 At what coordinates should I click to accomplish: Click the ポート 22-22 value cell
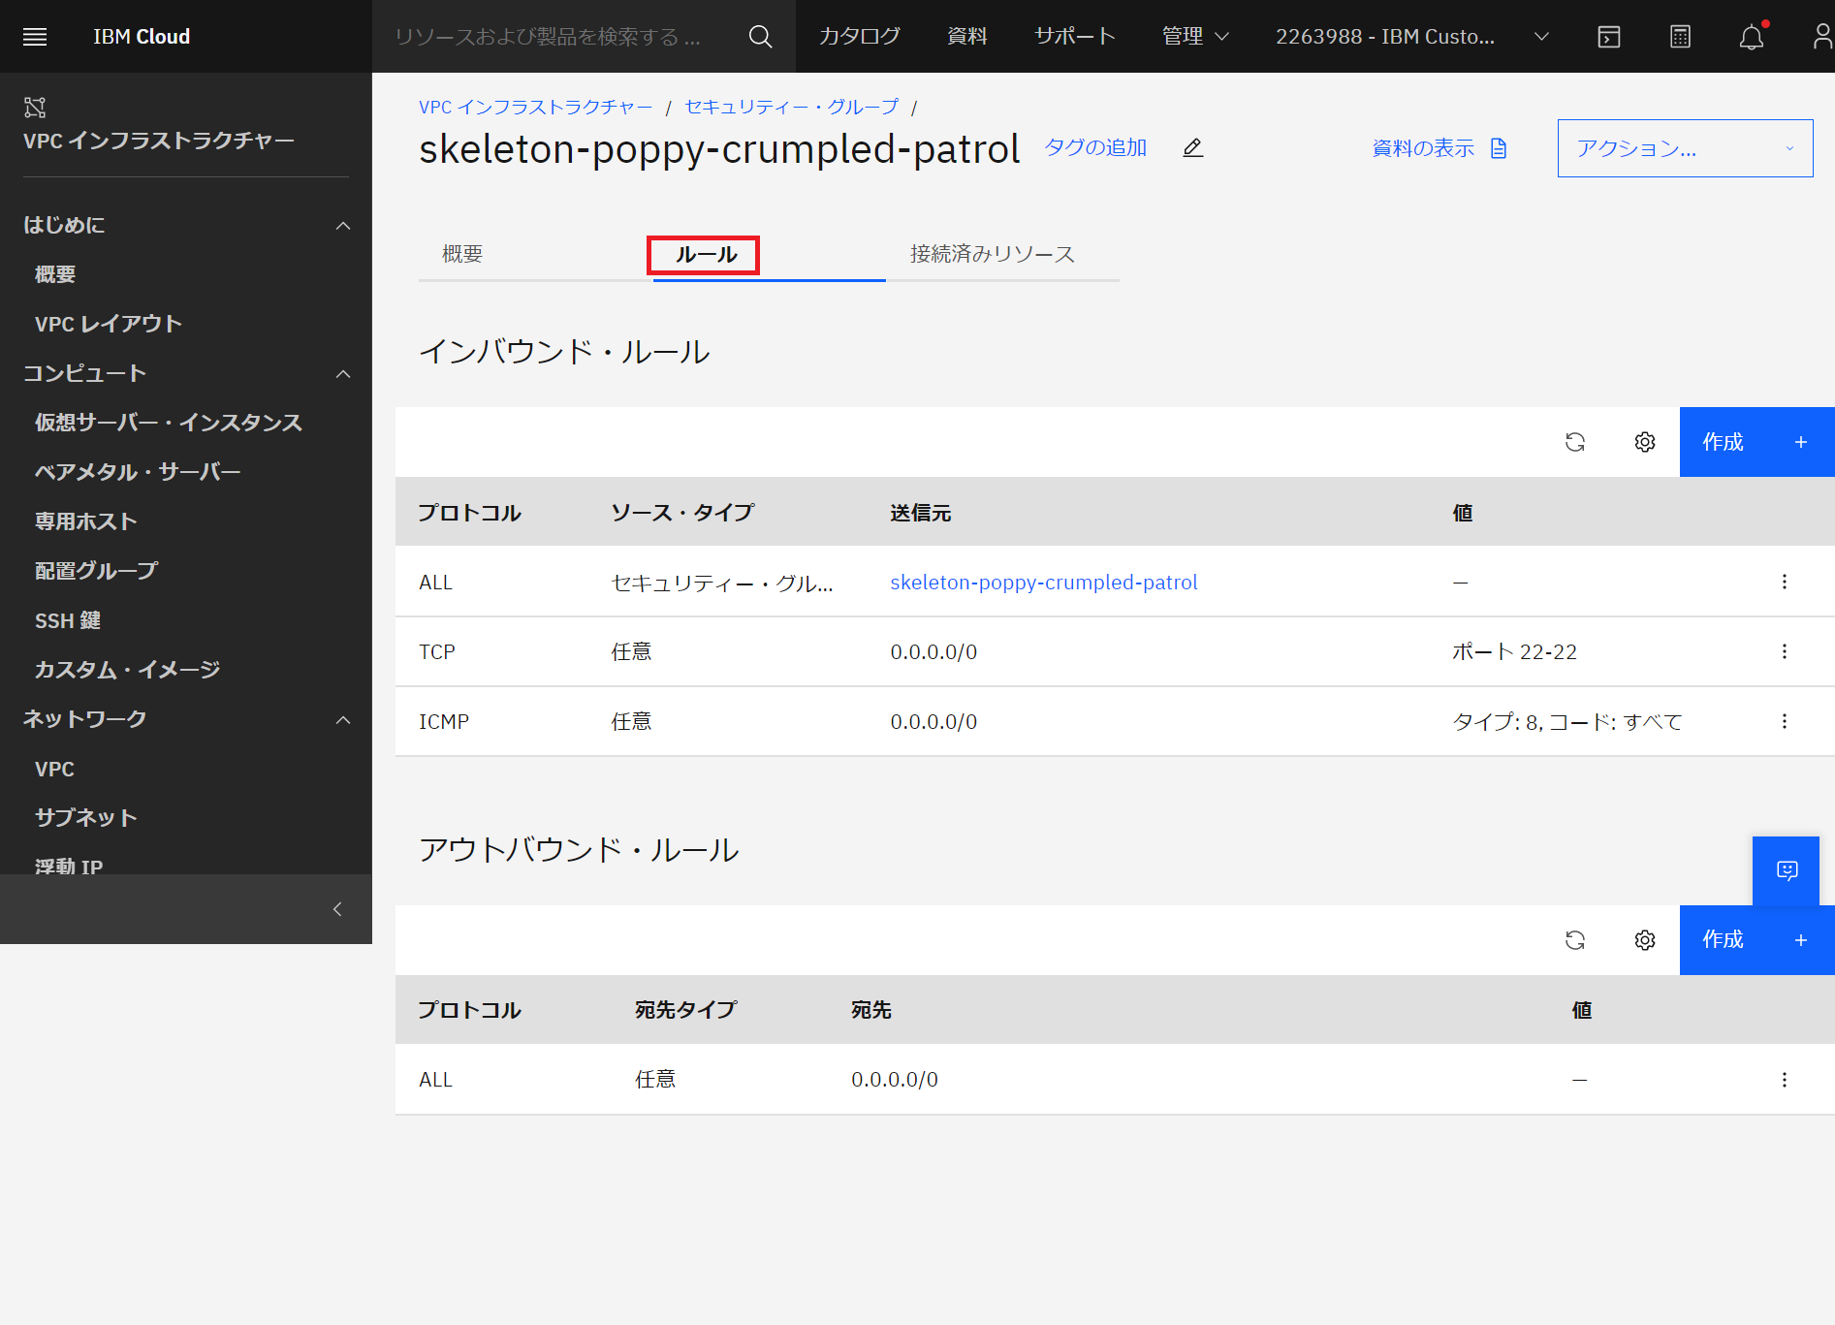1515,652
